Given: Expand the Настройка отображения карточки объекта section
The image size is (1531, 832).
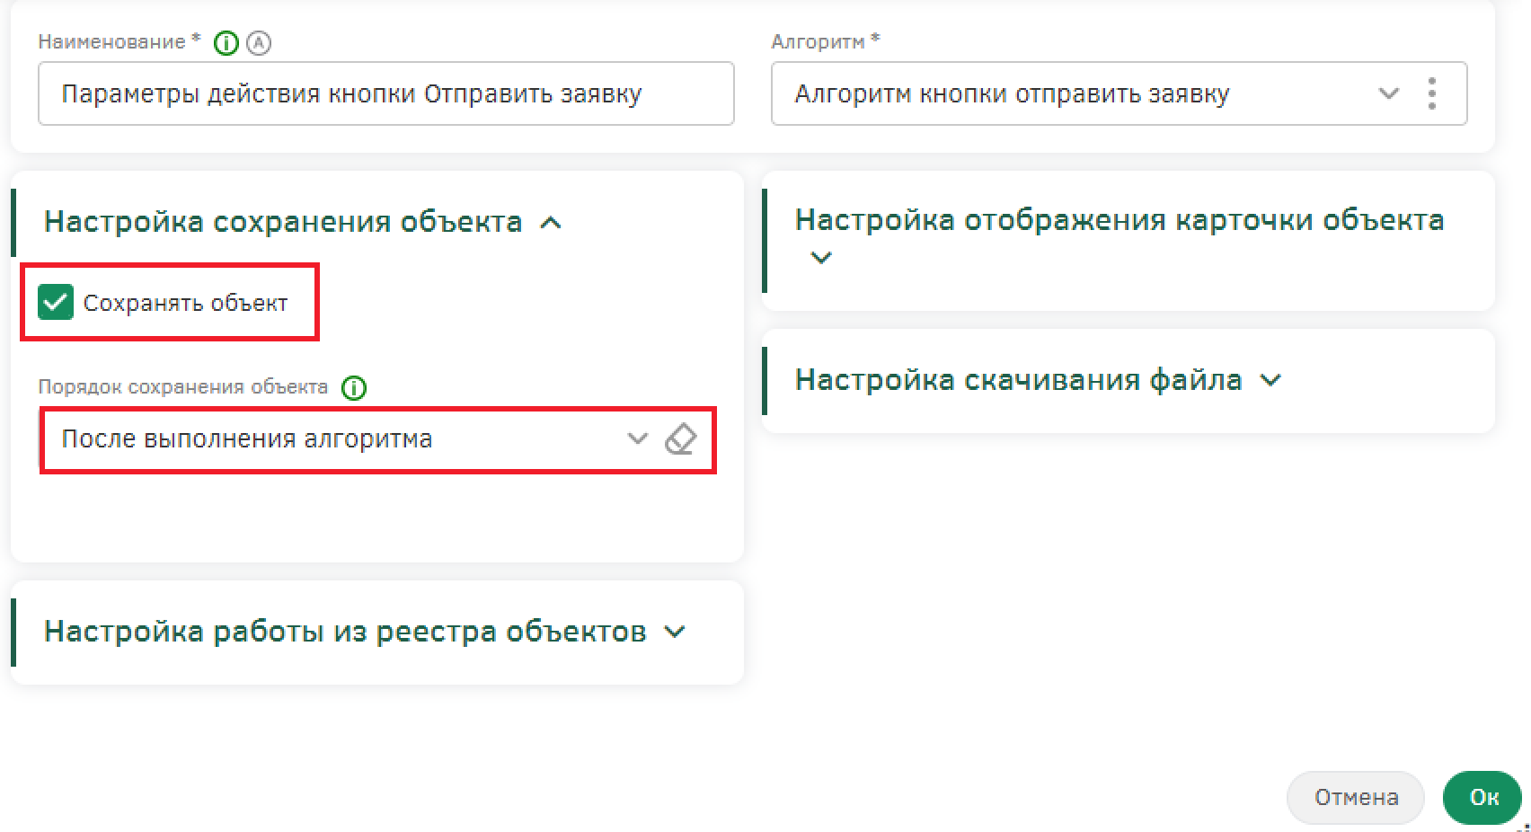Looking at the screenshot, I should (x=821, y=258).
